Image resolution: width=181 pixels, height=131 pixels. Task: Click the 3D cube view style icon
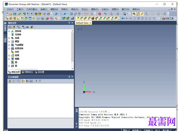click(79, 14)
